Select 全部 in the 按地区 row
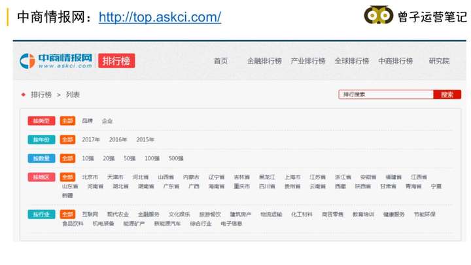471x265 pixels. 67,177
